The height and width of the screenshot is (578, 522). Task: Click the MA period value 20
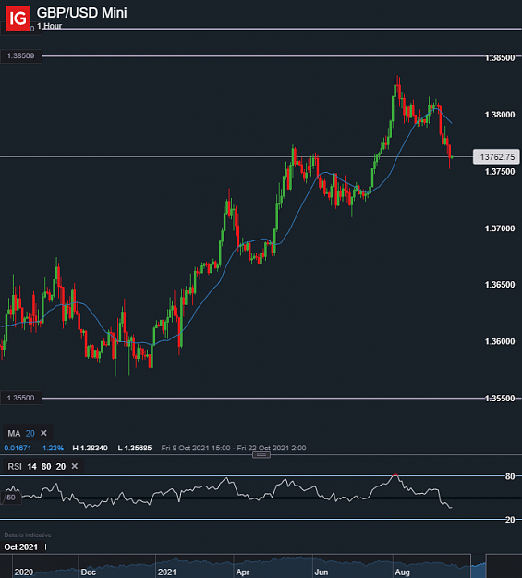[x=30, y=433]
